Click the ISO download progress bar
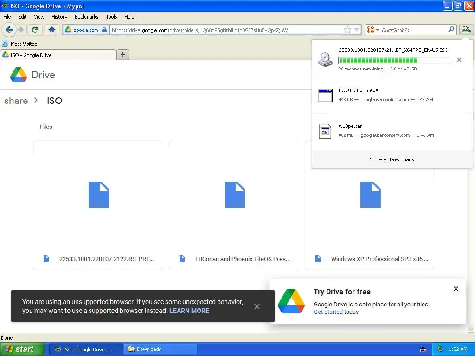475x356 pixels. 393,60
